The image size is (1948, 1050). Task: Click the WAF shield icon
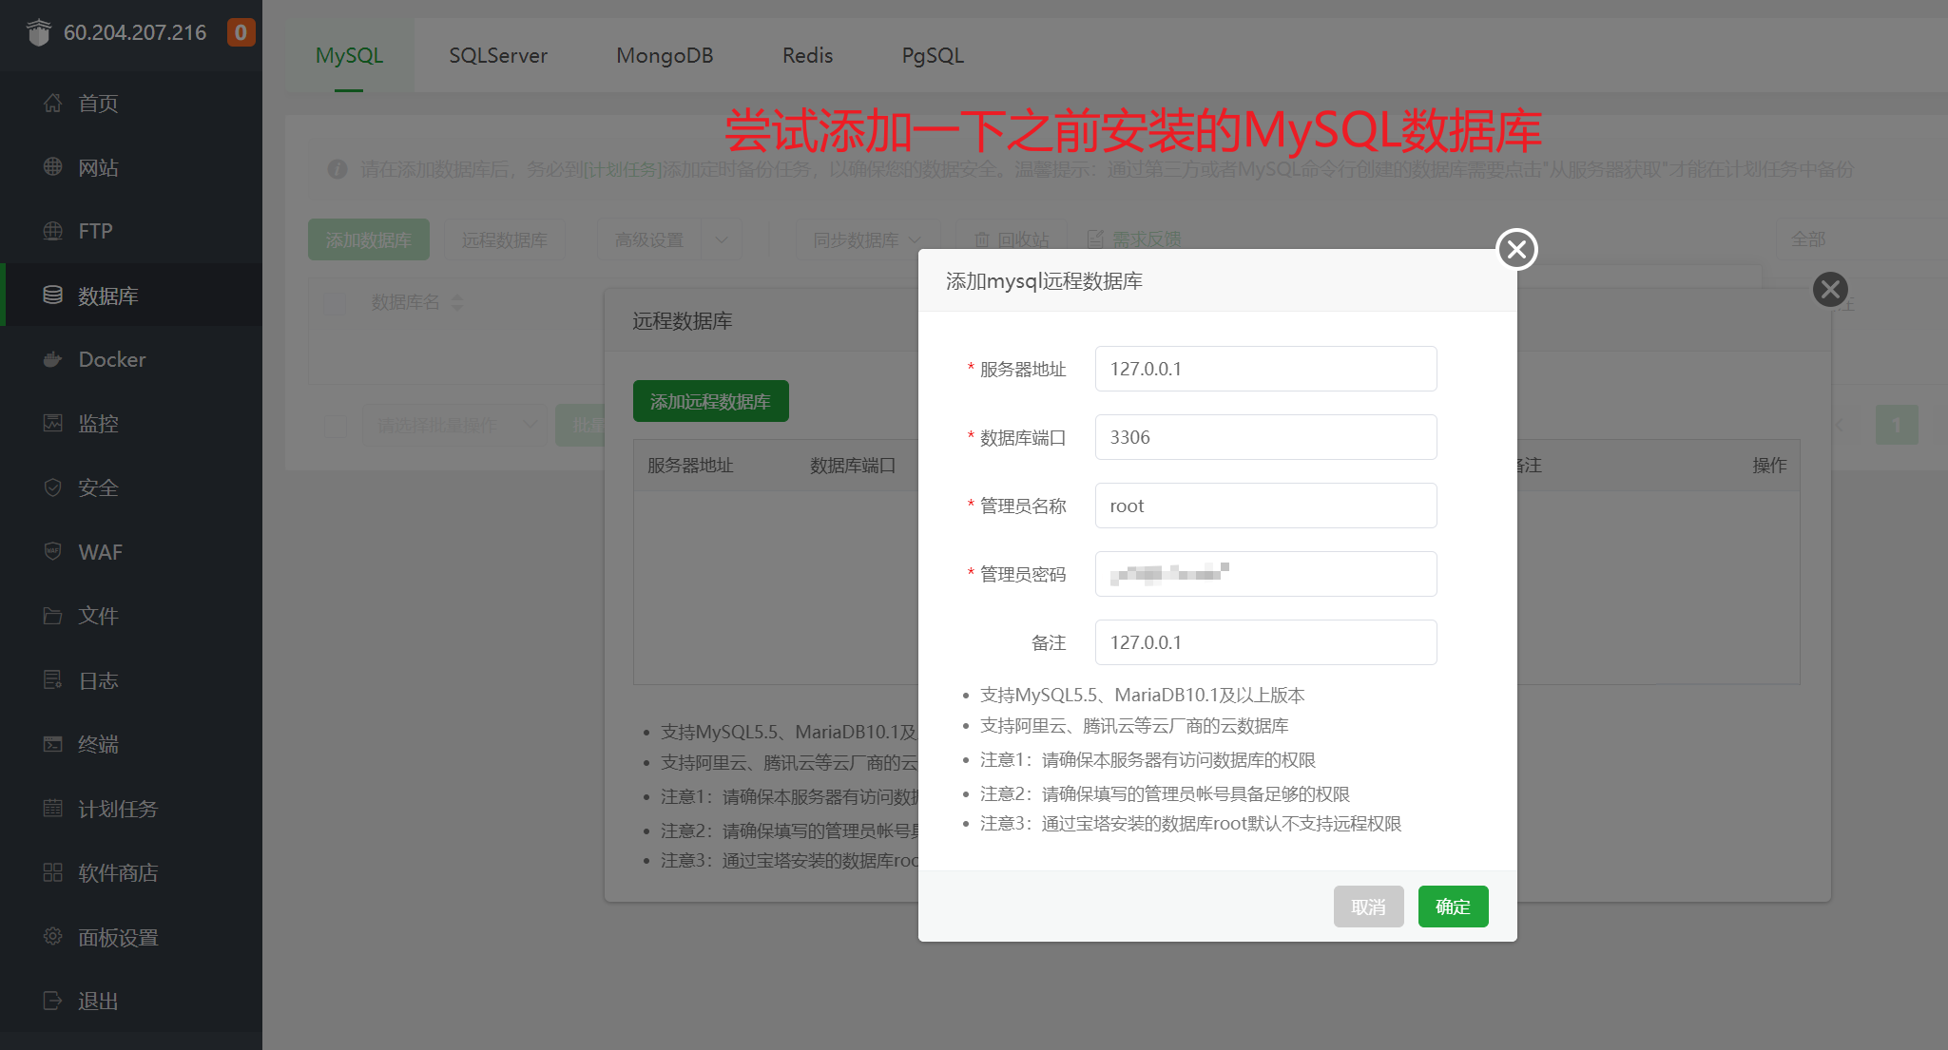(53, 551)
